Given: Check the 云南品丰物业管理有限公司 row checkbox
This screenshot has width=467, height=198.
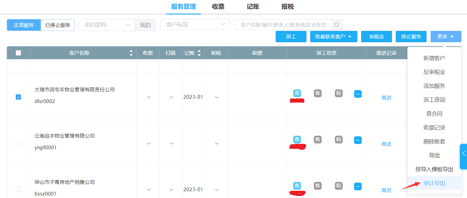Looking at the screenshot, I should [x=18, y=143].
